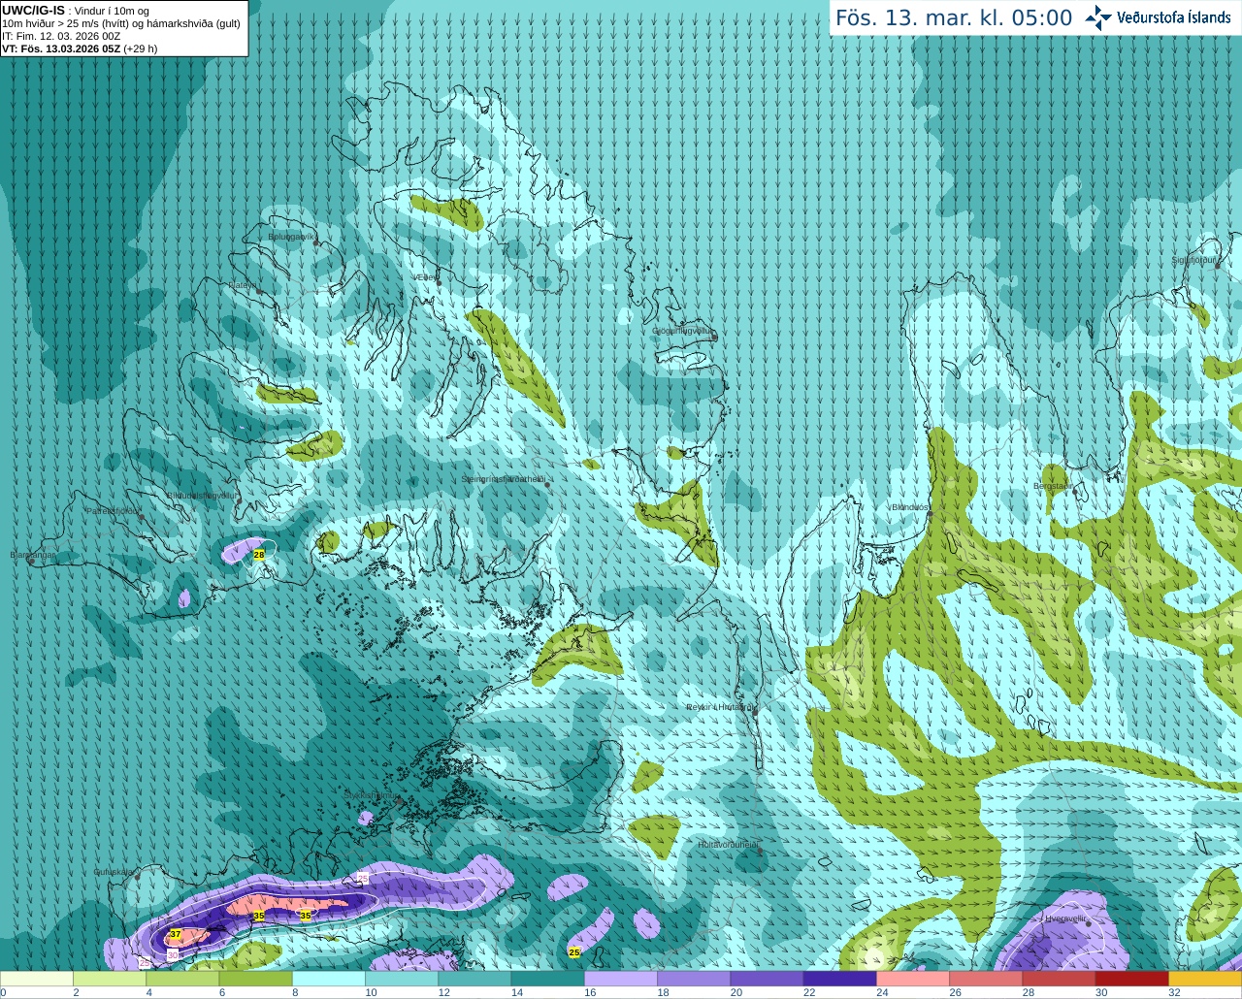Click the Holtavörðuheiði station label
Viewport: 1242px width, 999px height.
tap(728, 845)
